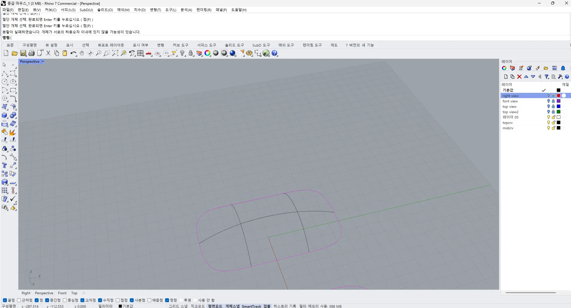Select the 레이어 05 layer row
571x308 pixels.
[x=535, y=117]
